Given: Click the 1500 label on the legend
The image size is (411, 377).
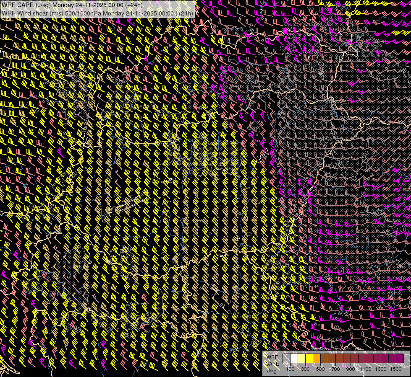Looking at the screenshot, I should point(395,369).
